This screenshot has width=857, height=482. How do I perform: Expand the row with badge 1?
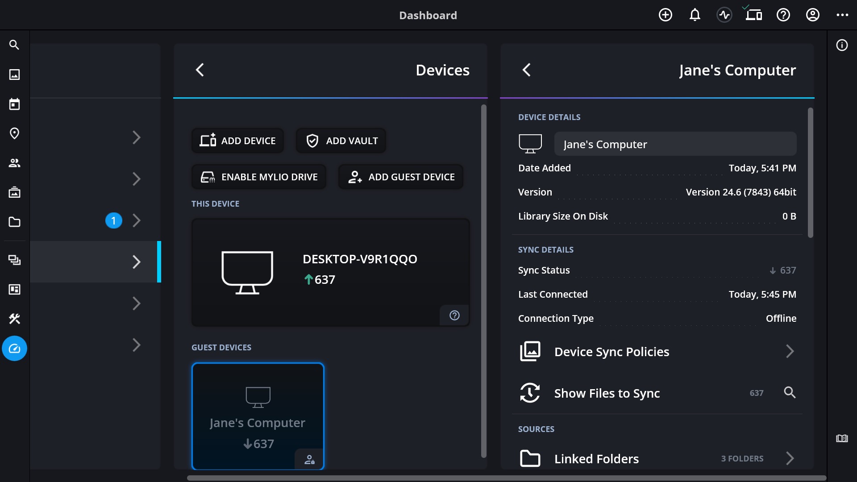click(96, 220)
